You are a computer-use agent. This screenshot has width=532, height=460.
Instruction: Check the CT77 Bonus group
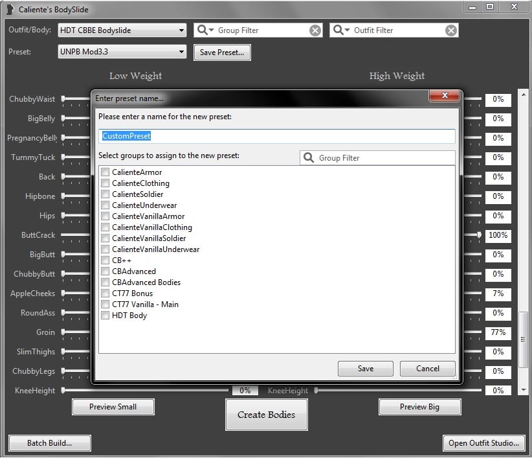coord(105,293)
